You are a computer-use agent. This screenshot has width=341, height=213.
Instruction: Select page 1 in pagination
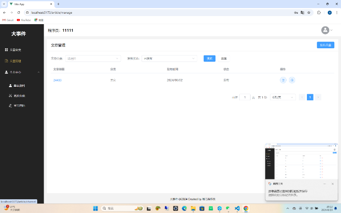[310, 97]
